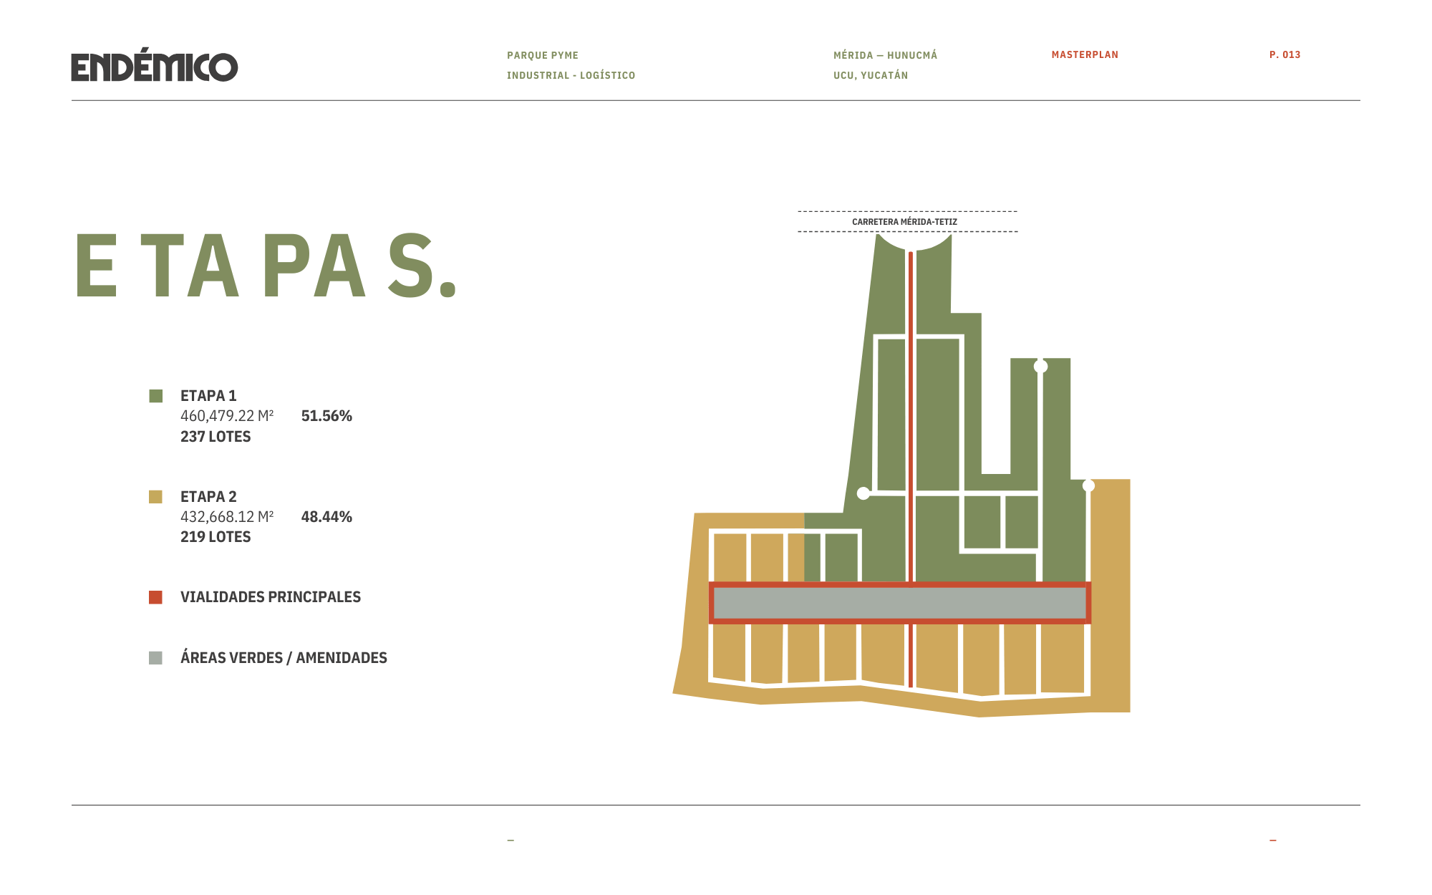This screenshot has width=1432, height=895.
Task: Click the white roundabout circle on left side
Action: 863,493
